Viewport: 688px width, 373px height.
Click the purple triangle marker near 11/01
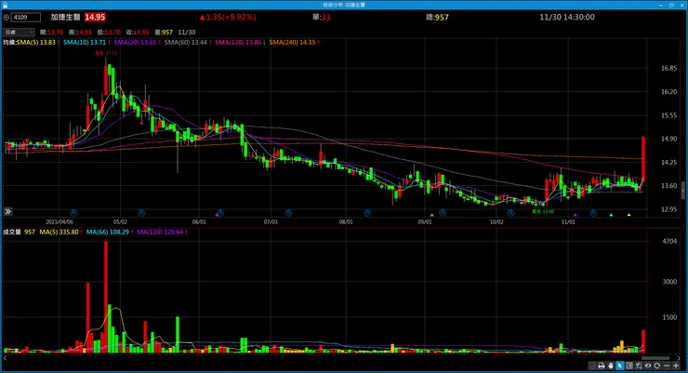point(576,215)
